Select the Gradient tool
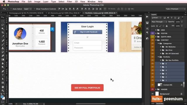This screenshot has width=187, height=105. (x=3, y=60)
